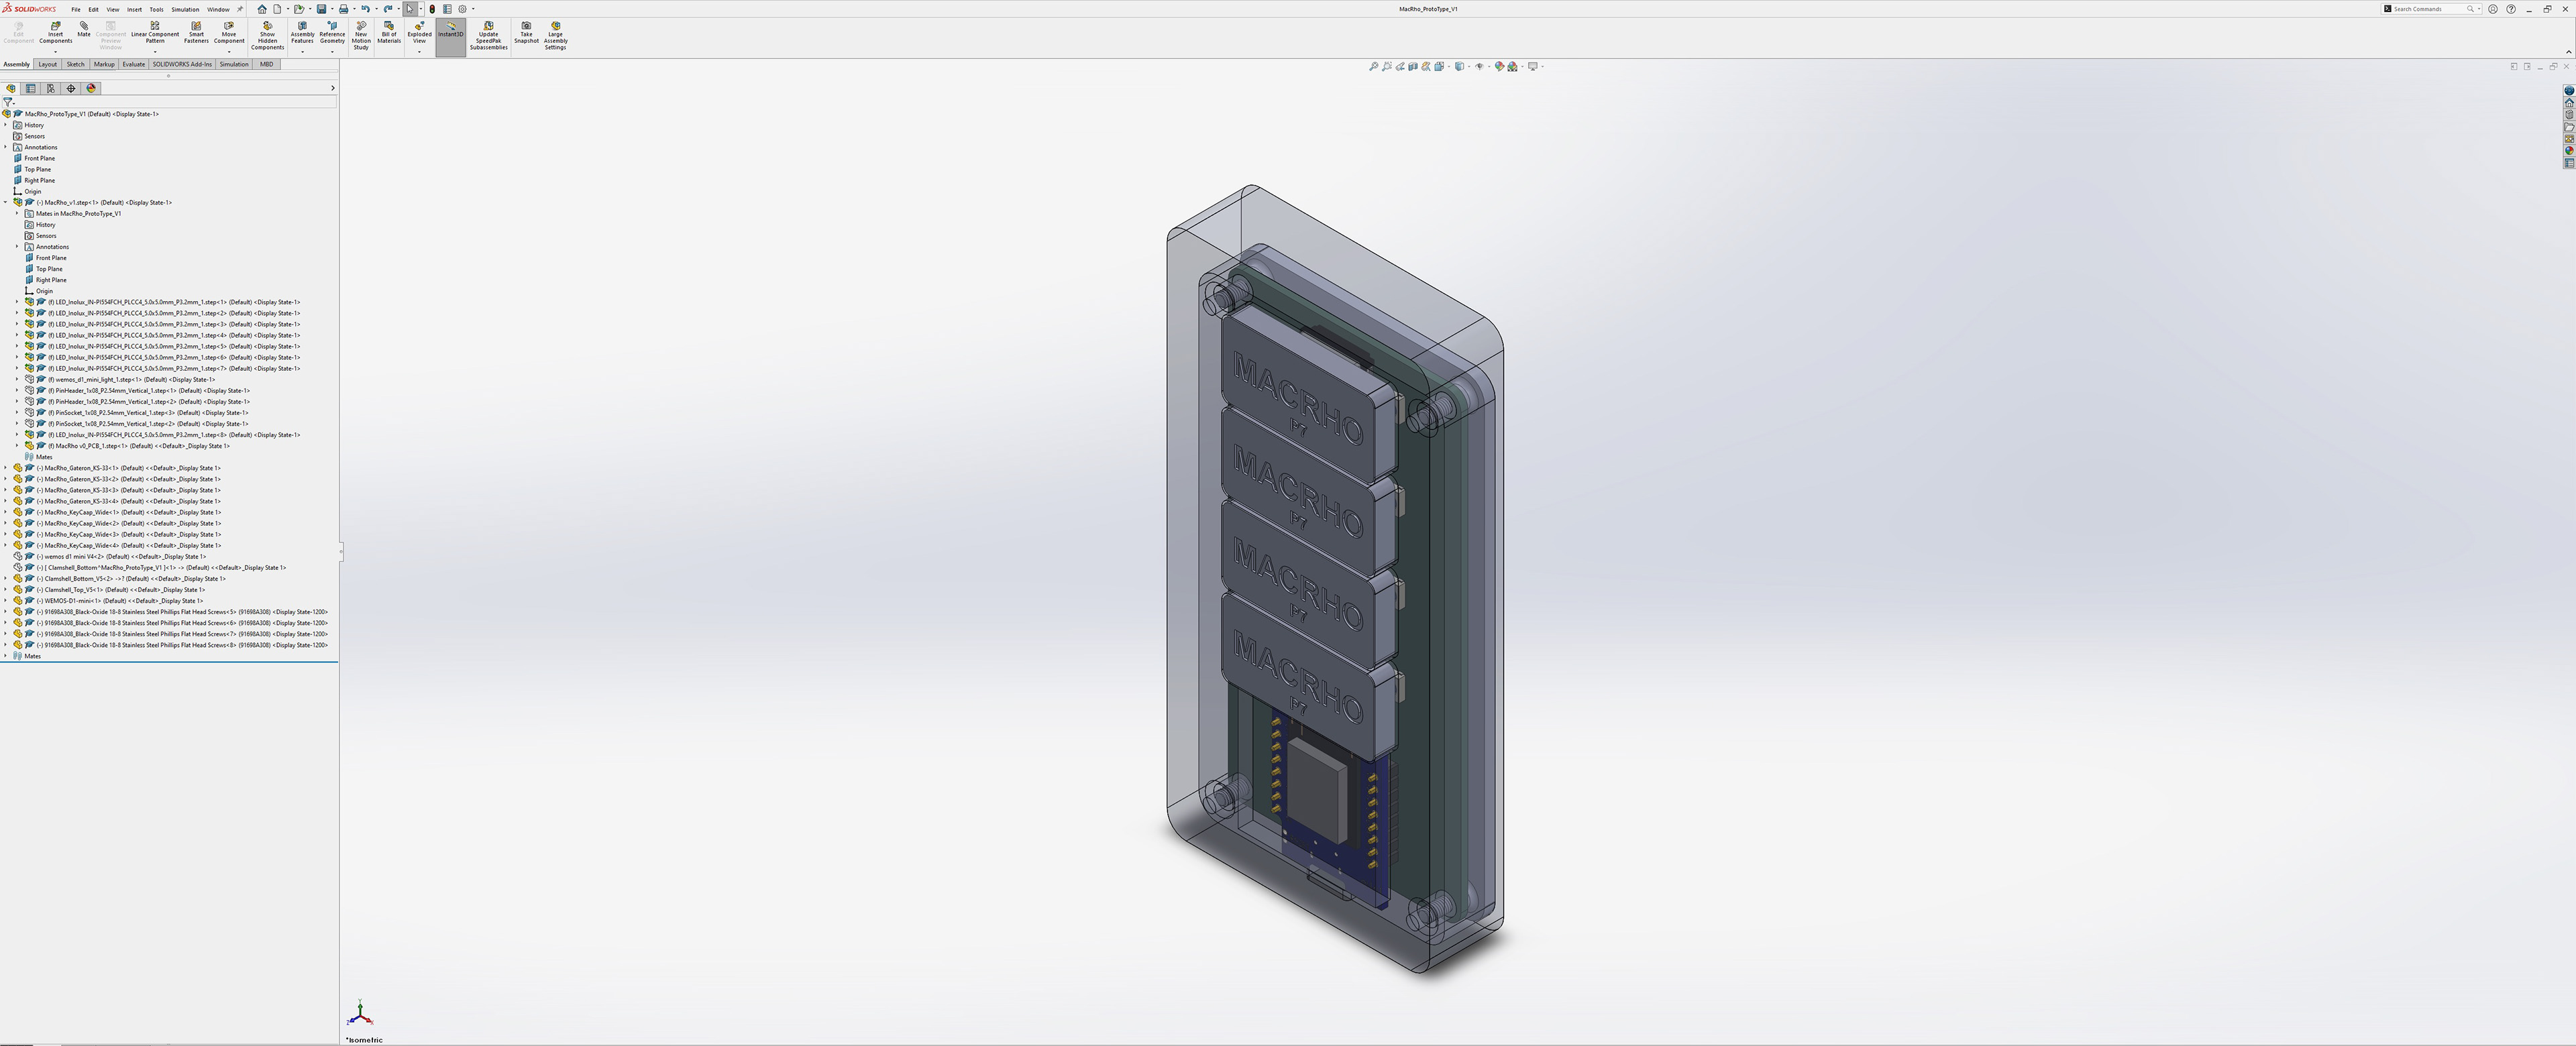2576x1046 pixels.
Task: Open the Bill of Materials tool
Action: tap(389, 33)
